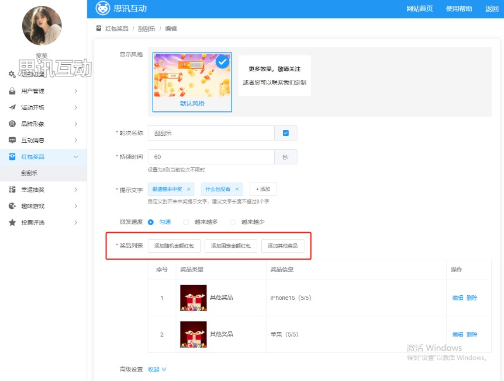Viewport: 504px width, 381px height.
Task: Click the 持续时间 input field
Action: tap(211, 157)
